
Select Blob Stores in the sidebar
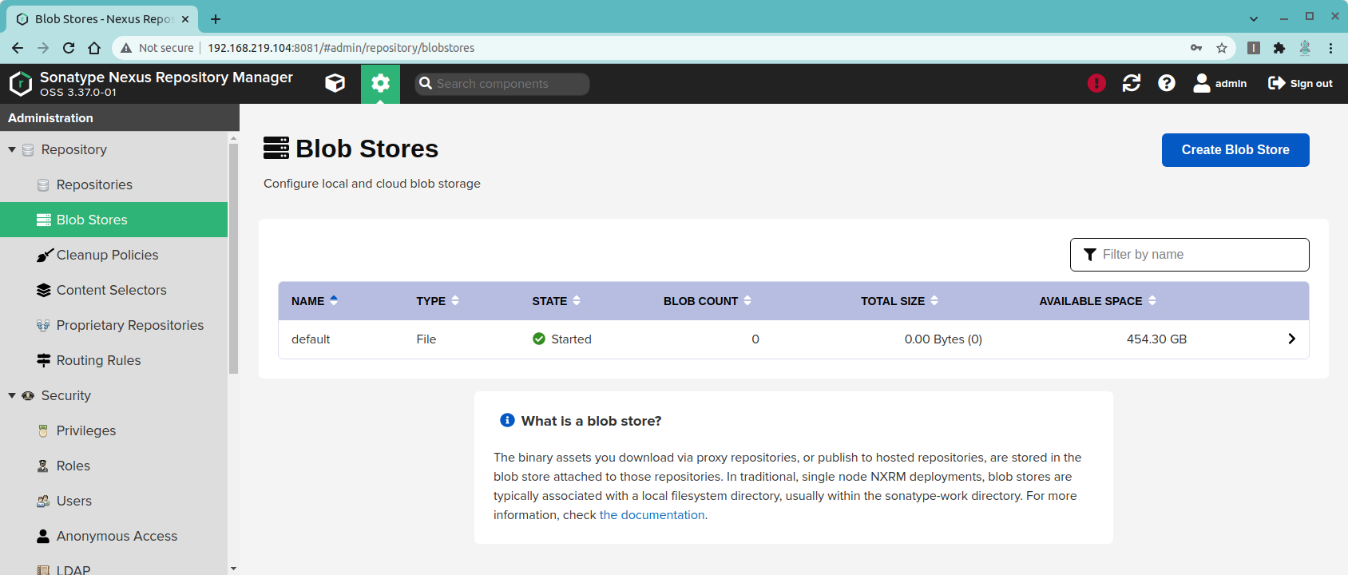click(113, 220)
